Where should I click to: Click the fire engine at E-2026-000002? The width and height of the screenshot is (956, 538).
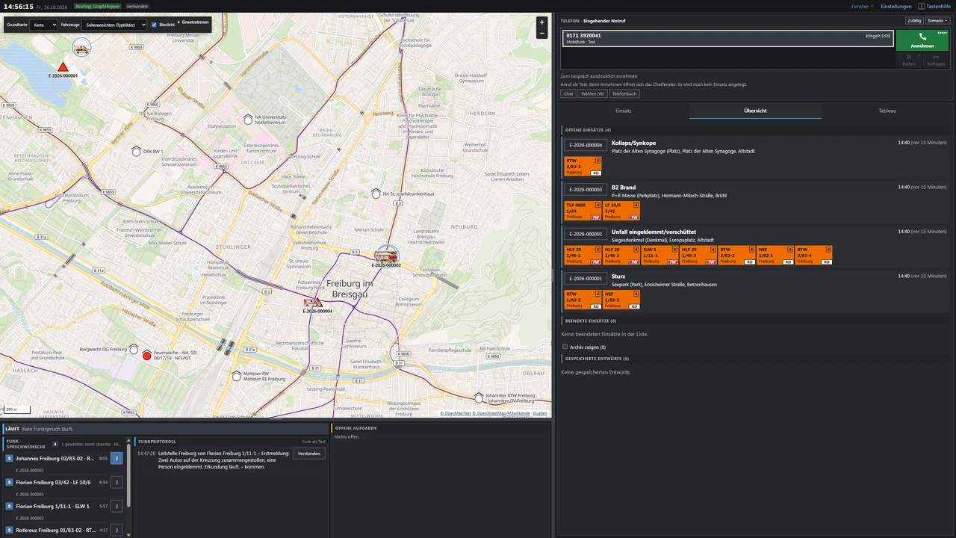(x=386, y=256)
